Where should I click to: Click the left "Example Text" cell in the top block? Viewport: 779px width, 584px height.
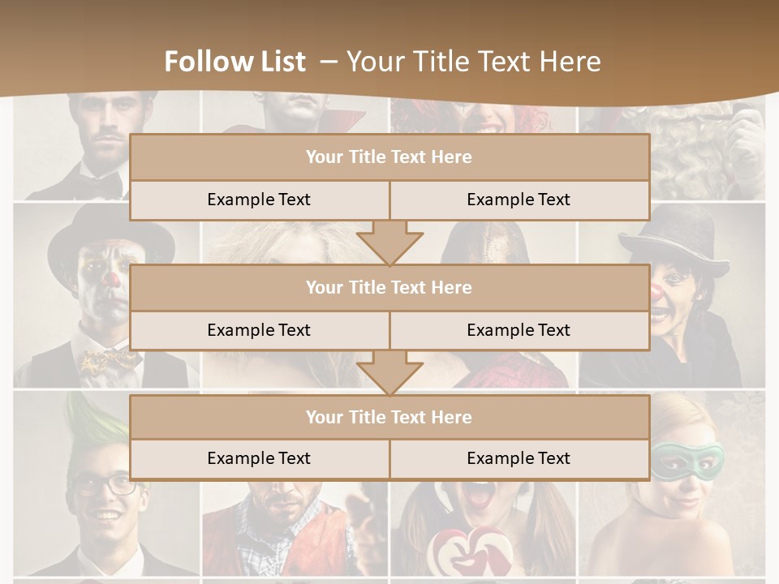tap(259, 200)
